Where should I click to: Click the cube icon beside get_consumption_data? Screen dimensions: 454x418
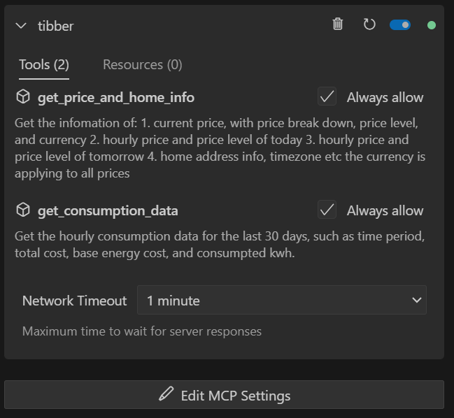pyautogui.click(x=23, y=210)
